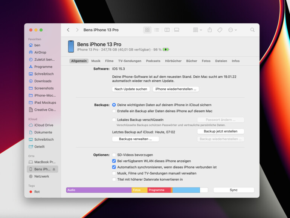Image resolution: width=290 pixels, height=218 pixels.
Task: Select Bens iPh... under Orte
Action: (42, 169)
